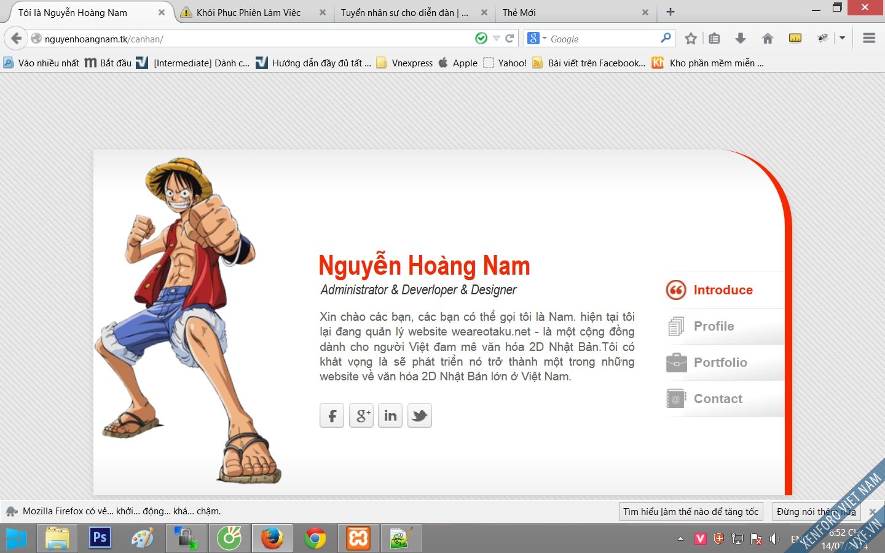
Task: Click the bug add-on icon in toolbar
Action: [823, 38]
